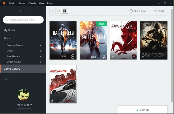
Task: Open the Friends menu
Action: click(x=32, y=3)
